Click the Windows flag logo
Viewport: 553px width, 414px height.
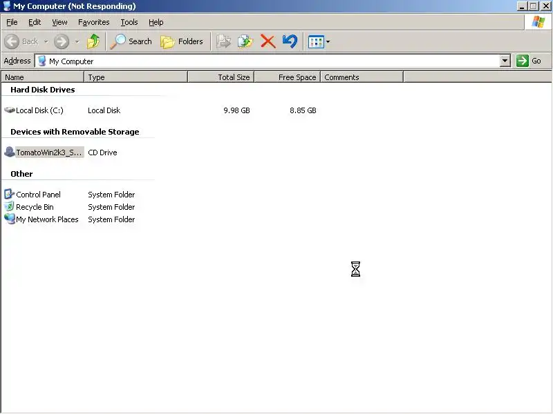pos(538,22)
